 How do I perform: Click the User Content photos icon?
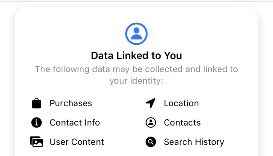[36, 142]
